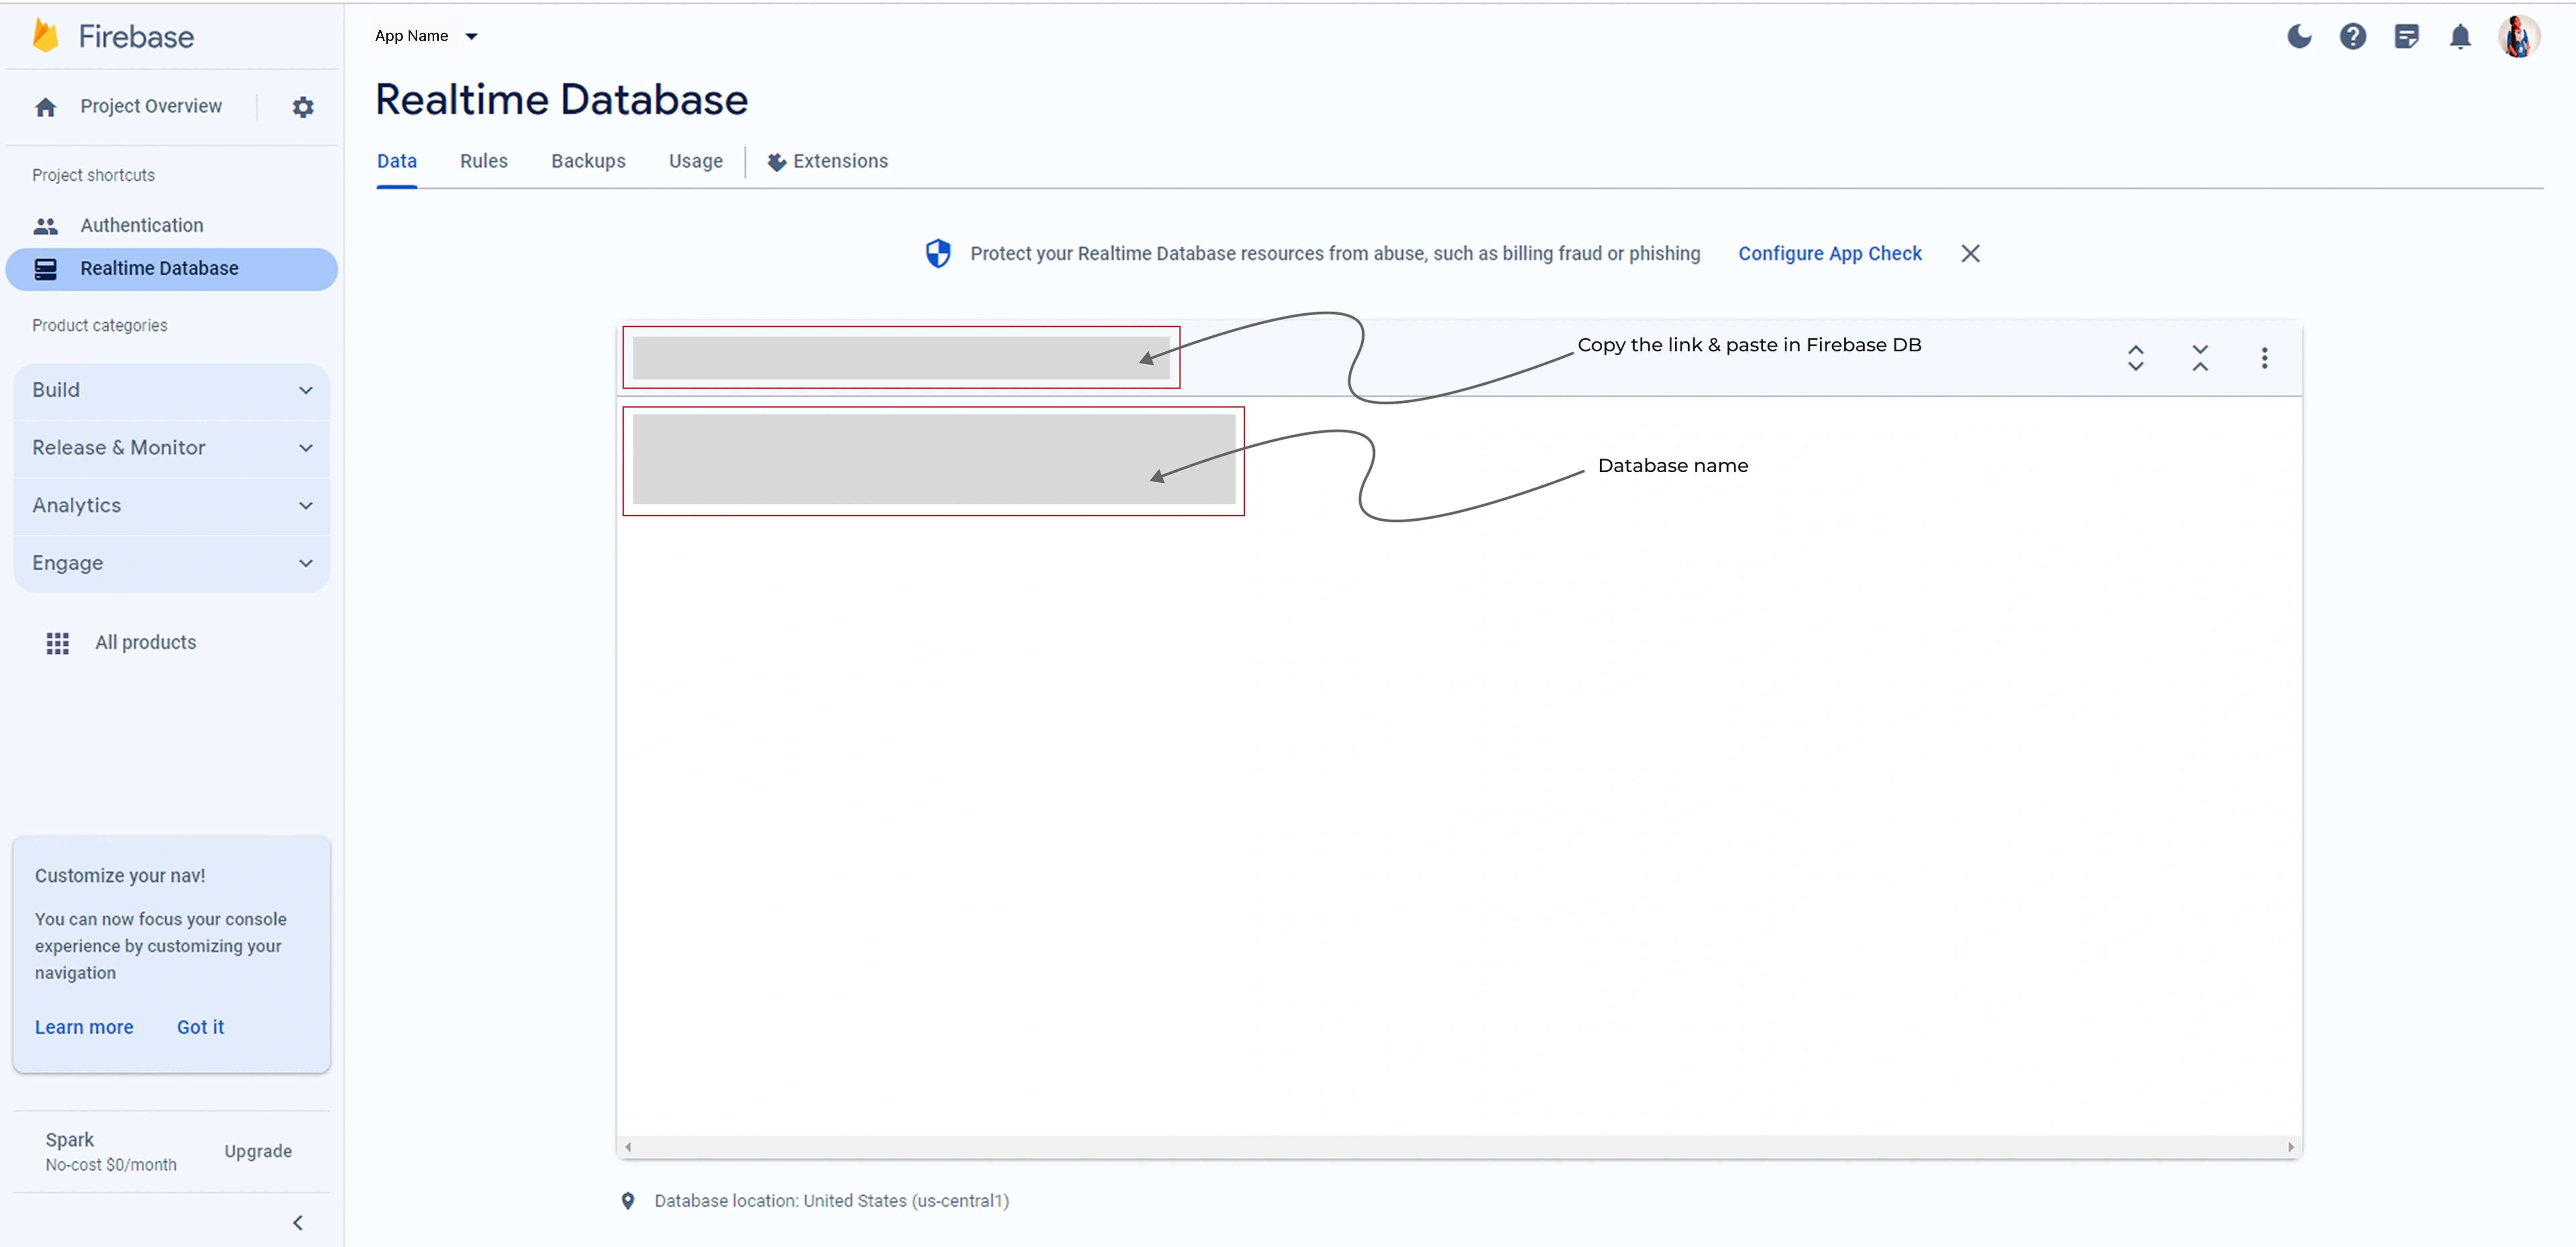Click the database location pin icon

pos(628,1201)
